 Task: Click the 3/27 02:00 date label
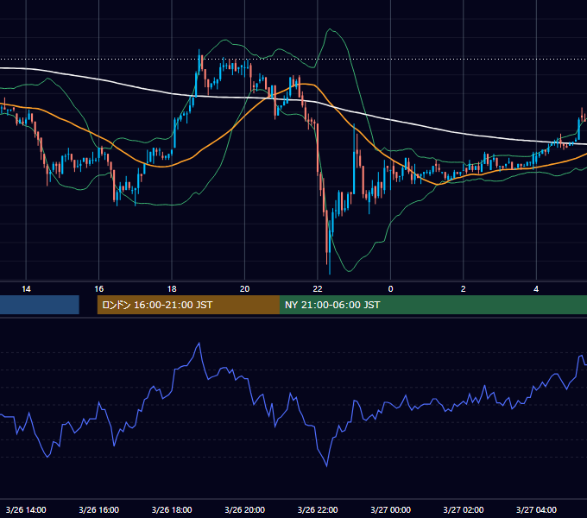tap(463, 509)
